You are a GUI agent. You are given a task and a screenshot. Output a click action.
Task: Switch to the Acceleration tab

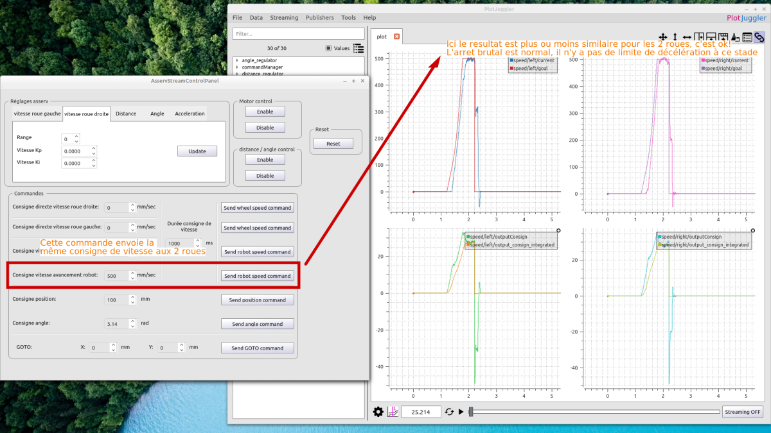190,114
